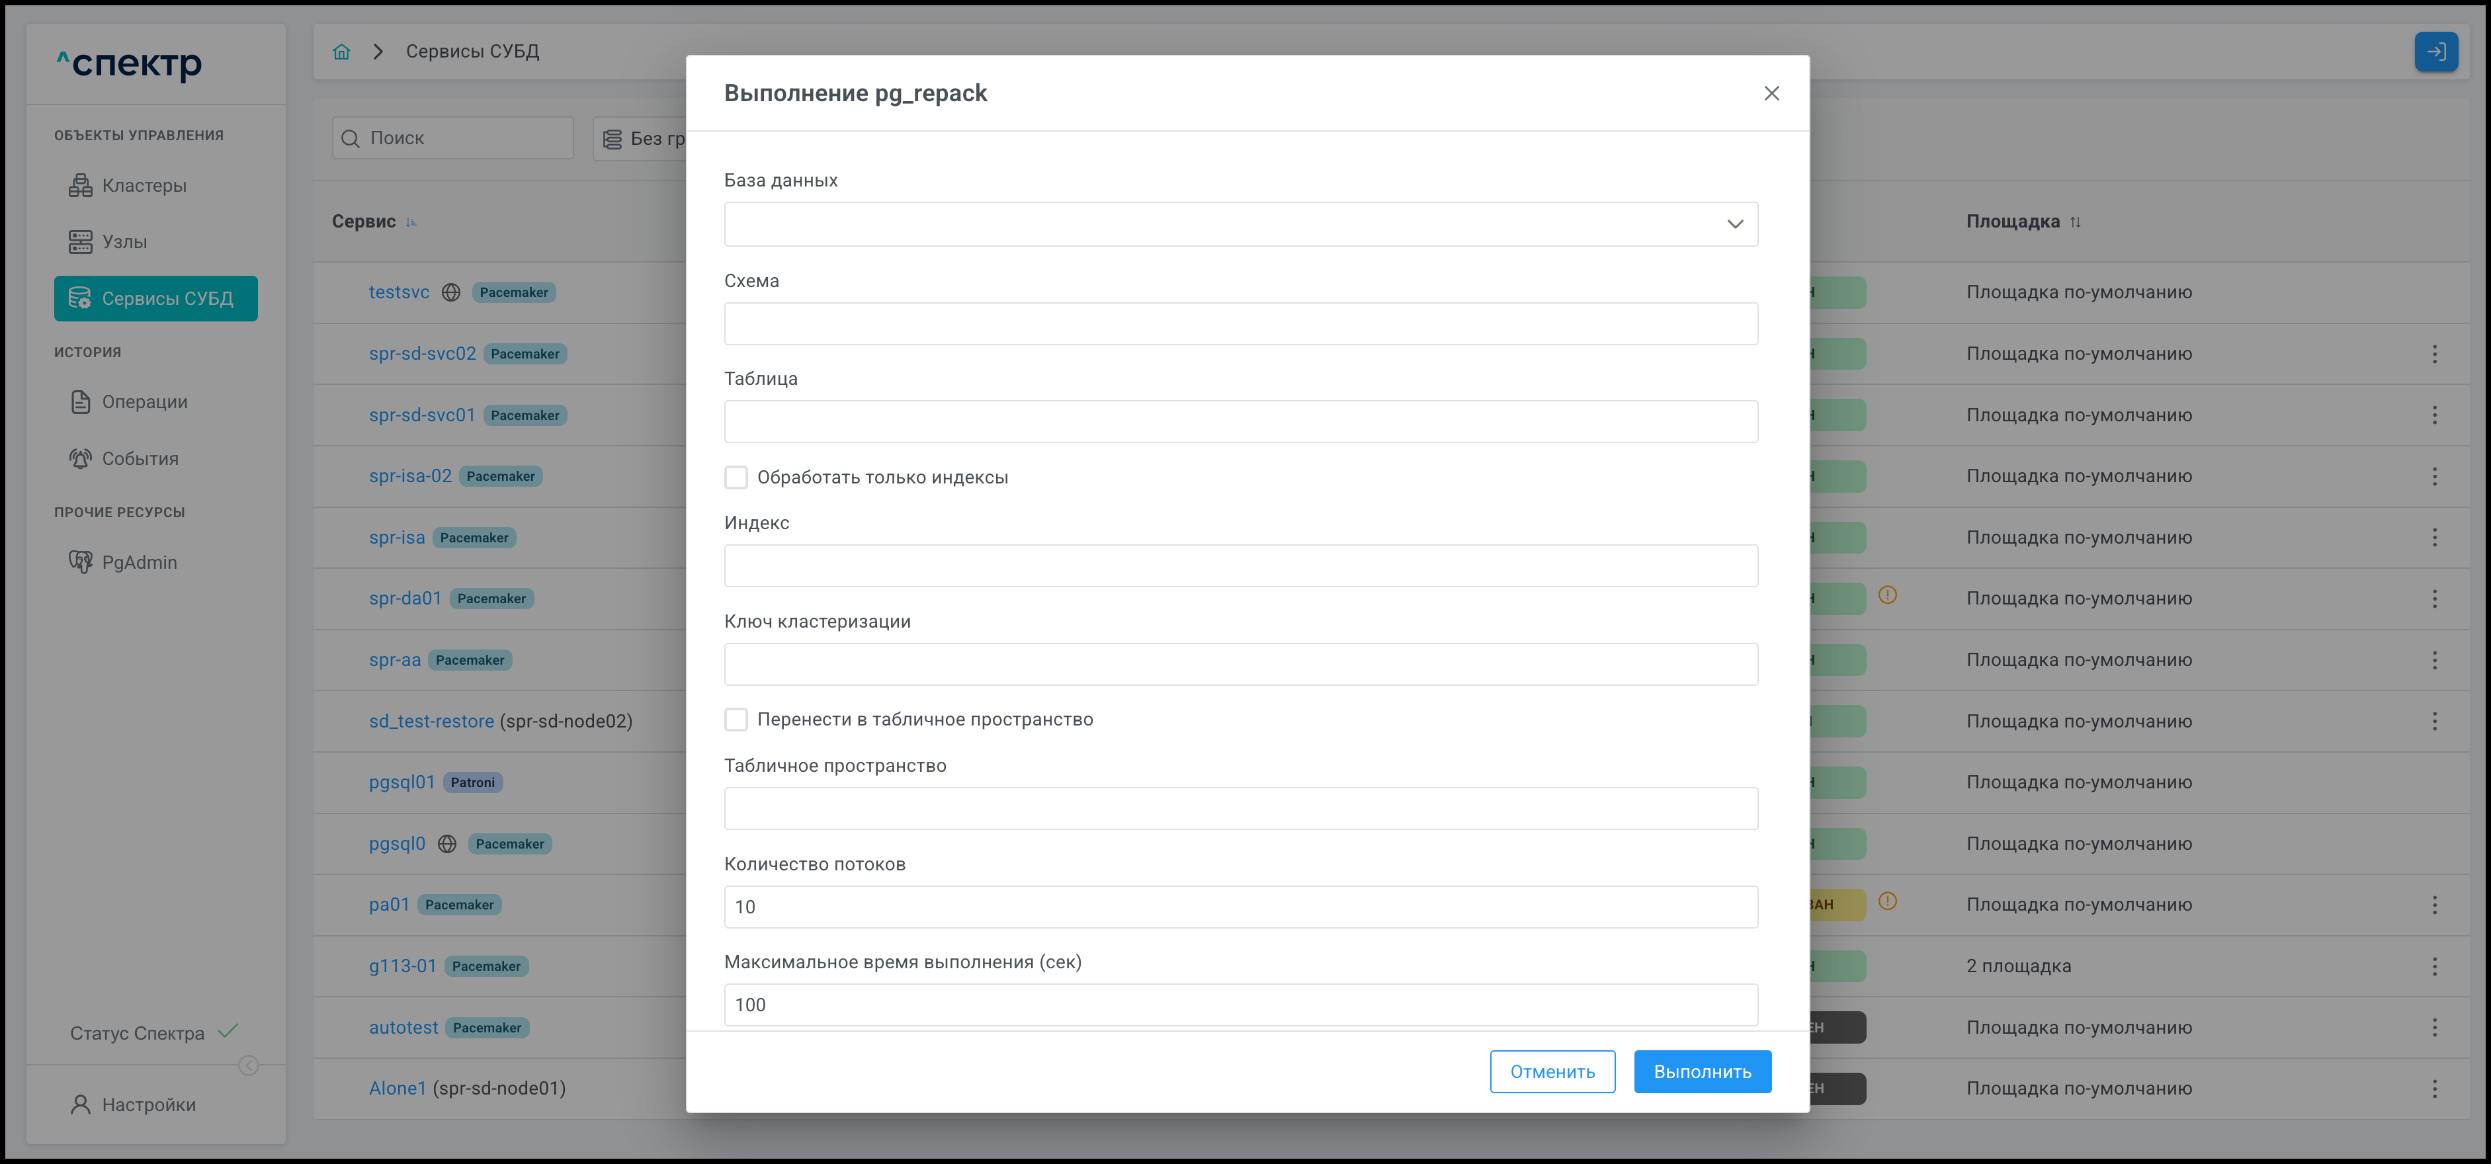Viewport: 2491px width, 1164px height.
Task: Click the home breadcrumb icon
Action: coord(341,51)
